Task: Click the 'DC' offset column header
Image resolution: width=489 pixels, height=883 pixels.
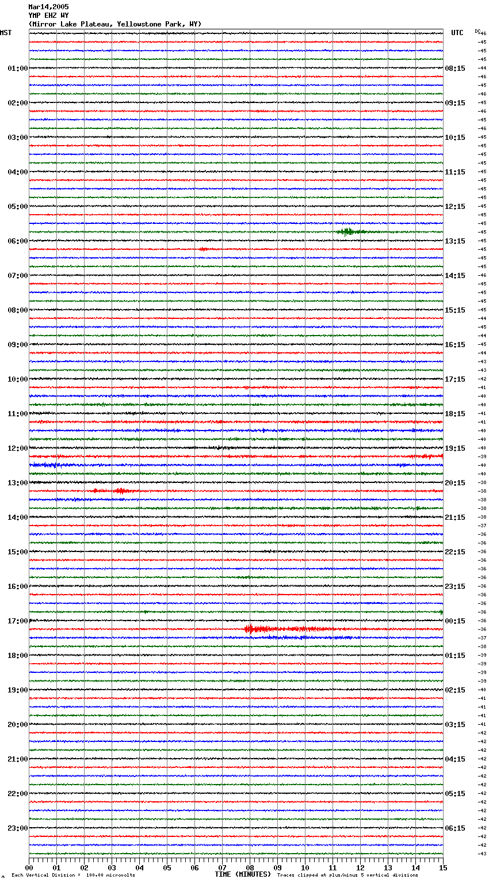Action: [478, 31]
